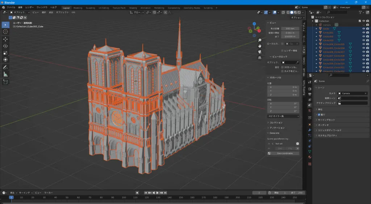Choose the Annotate pencil tool
Screen dimensions: 371x204
[5, 67]
